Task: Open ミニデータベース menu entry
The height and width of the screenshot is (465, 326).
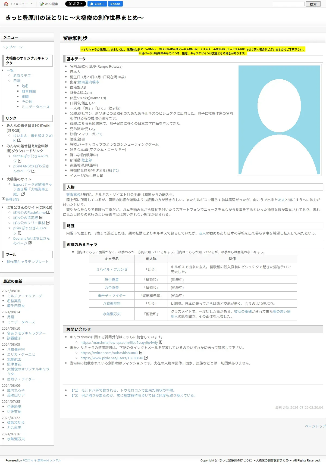Action: click(x=36, y=107)
